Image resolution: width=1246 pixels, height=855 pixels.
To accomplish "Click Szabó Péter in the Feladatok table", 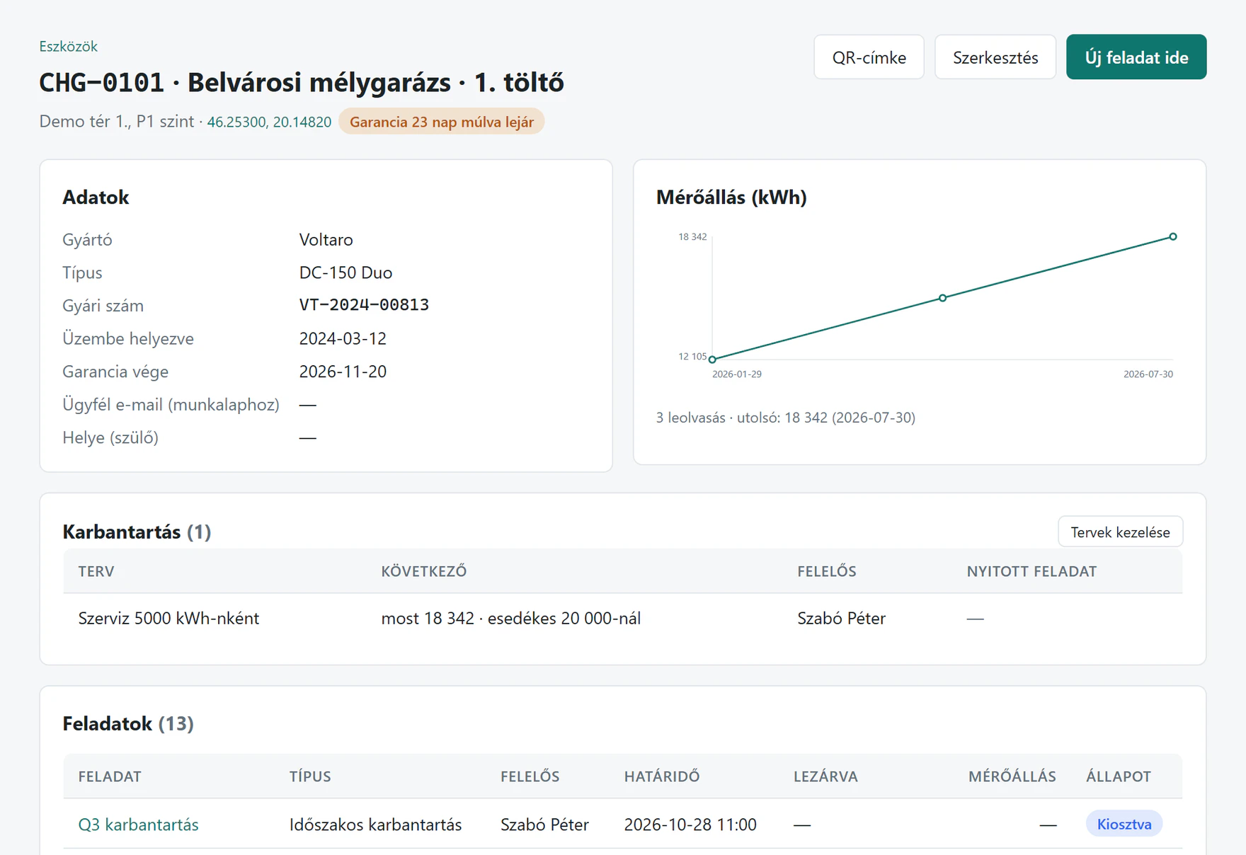I will (544, 824).
